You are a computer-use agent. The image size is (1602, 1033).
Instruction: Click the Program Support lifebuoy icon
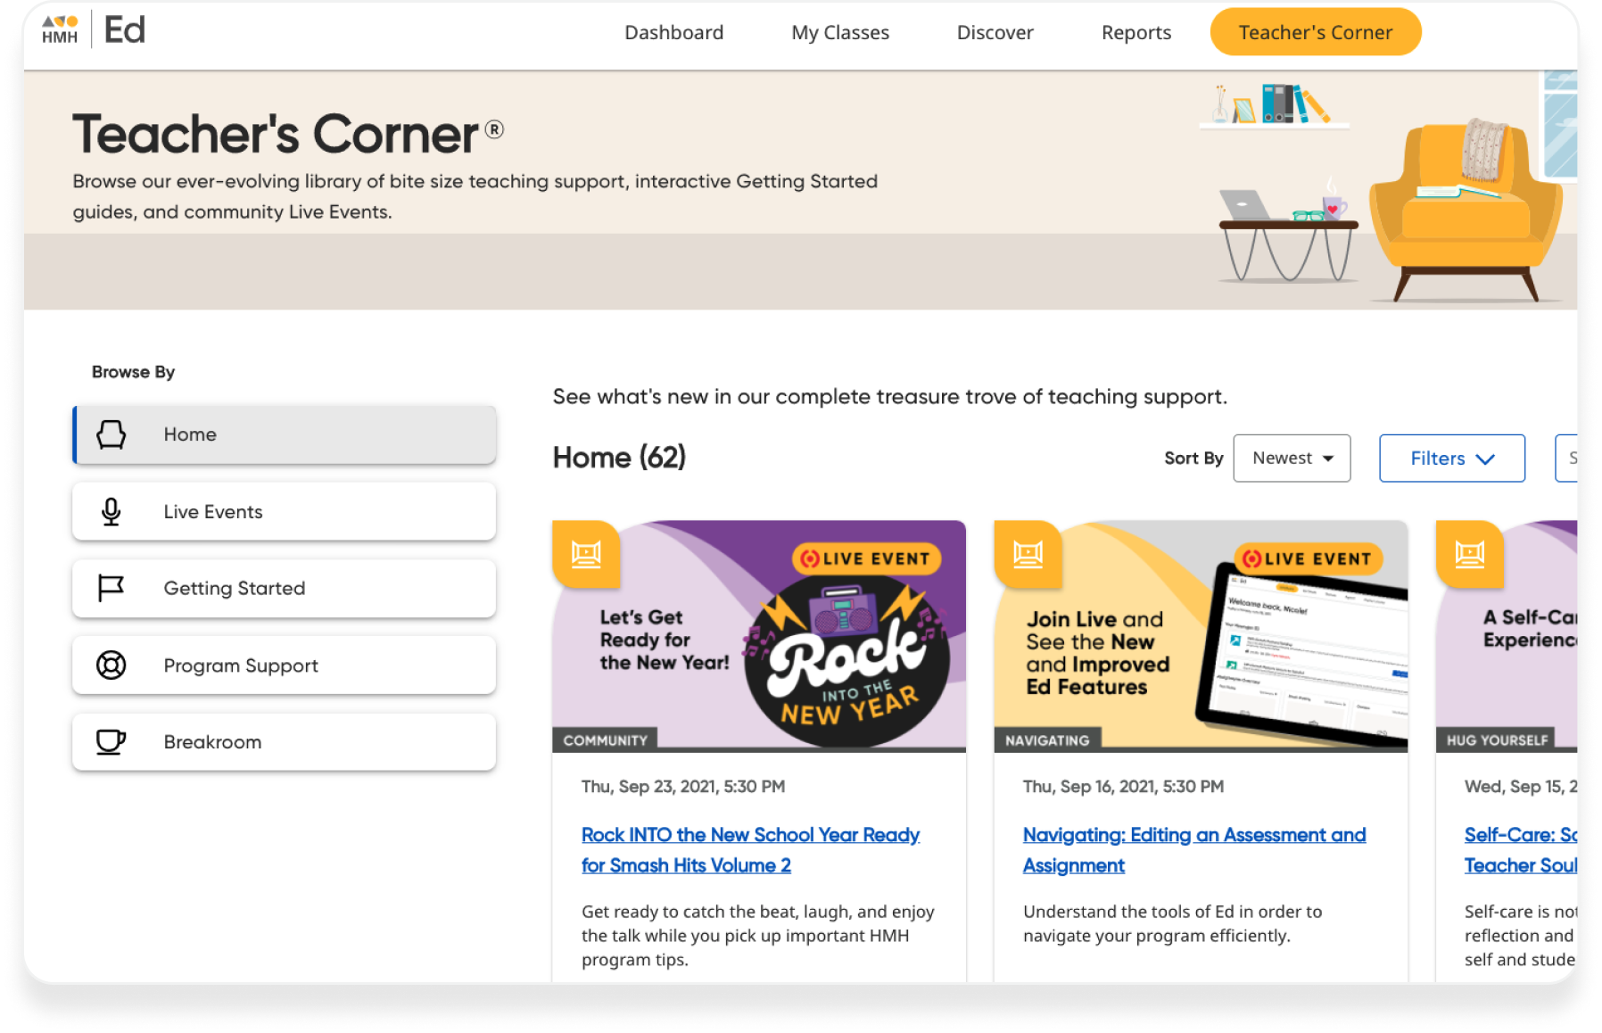[x=111, y=665]
